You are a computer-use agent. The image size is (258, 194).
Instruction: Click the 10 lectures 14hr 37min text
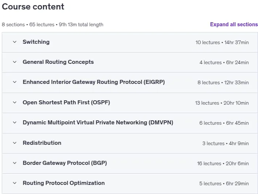pos(222,42)
